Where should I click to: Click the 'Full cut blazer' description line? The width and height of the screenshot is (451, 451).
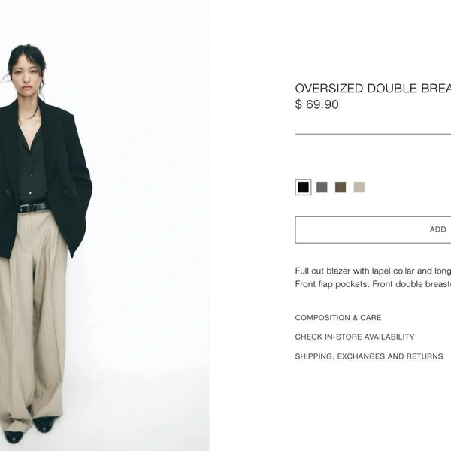tap(373, 271)
